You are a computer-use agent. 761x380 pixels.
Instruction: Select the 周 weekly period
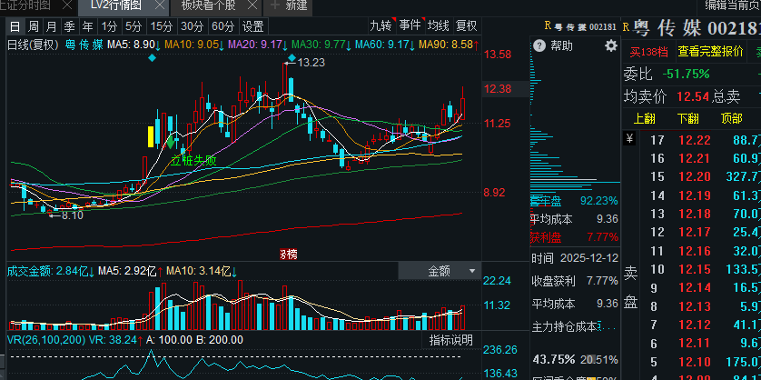coord(33,25)
